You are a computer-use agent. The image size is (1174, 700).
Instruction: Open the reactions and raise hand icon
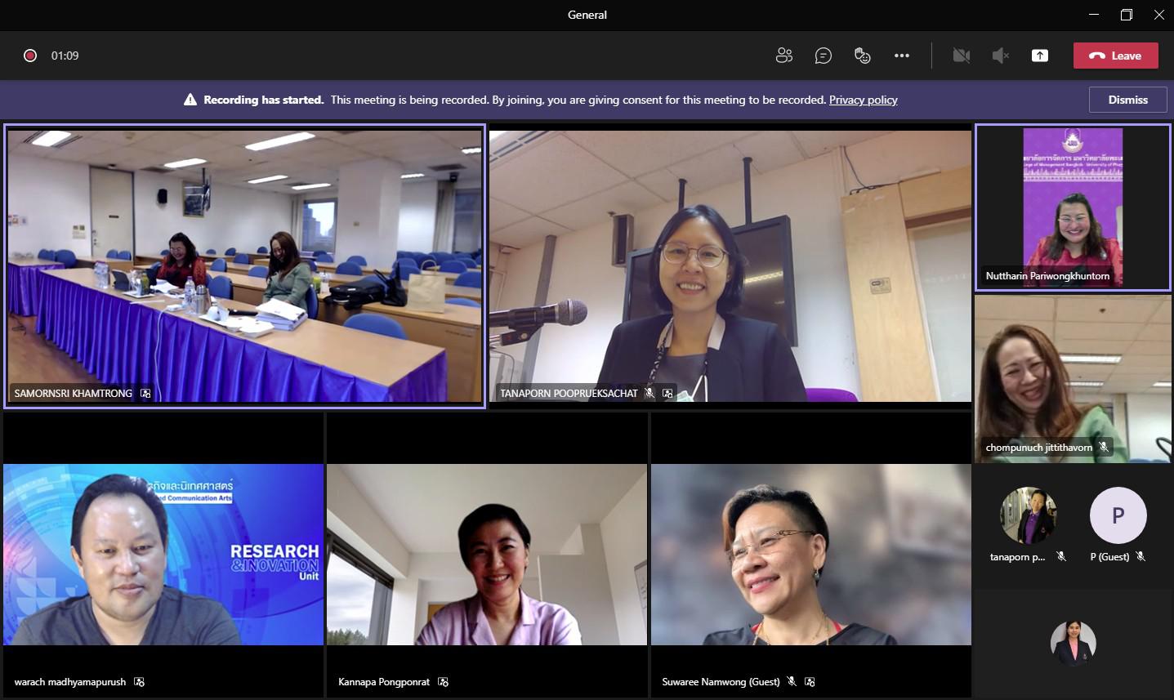862,56
